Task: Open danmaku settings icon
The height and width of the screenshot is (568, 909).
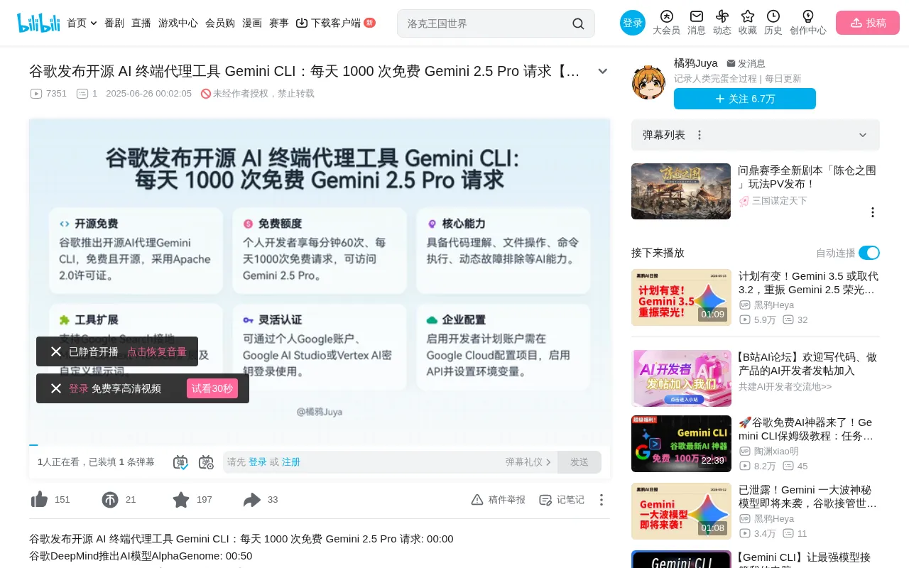Action: (x=206, y=462)
